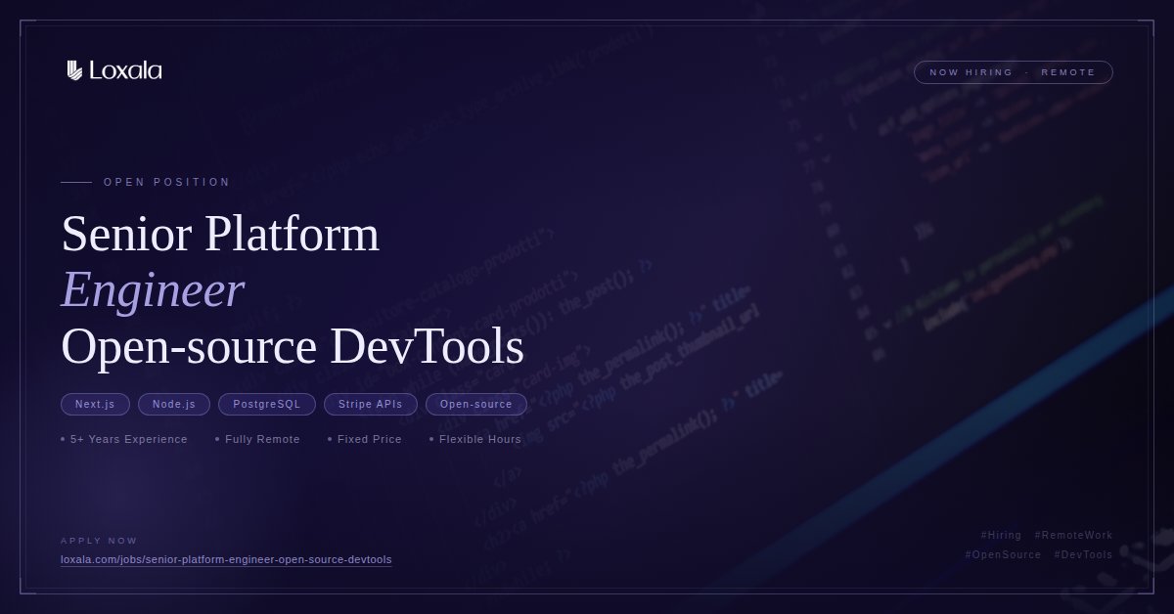Click the NOW HIRING · REMOTE badge
Image resolution: width=1174 pixels, height=614 pixels.
(1013, 72)
